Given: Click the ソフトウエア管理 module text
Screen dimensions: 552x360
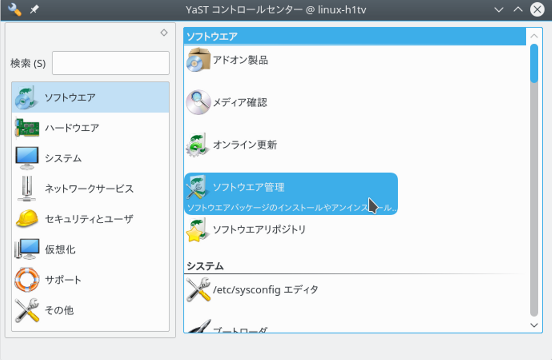Looking at the screenshot, I should point(249,187).
